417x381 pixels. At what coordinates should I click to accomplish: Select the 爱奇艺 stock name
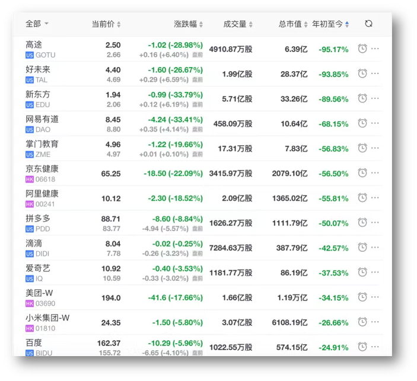click(38, 268)
